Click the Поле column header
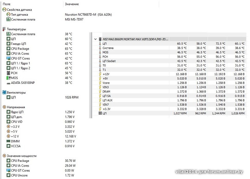250x179 pixels. point(7,4)
